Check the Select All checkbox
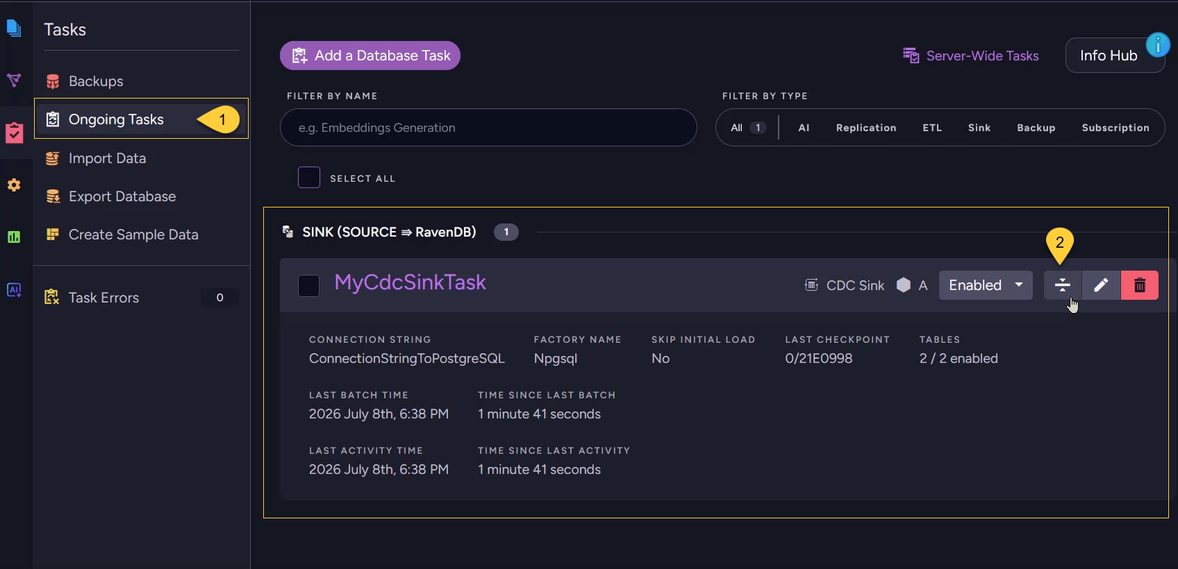This screenshot has width=1178, height=569. 309,178
